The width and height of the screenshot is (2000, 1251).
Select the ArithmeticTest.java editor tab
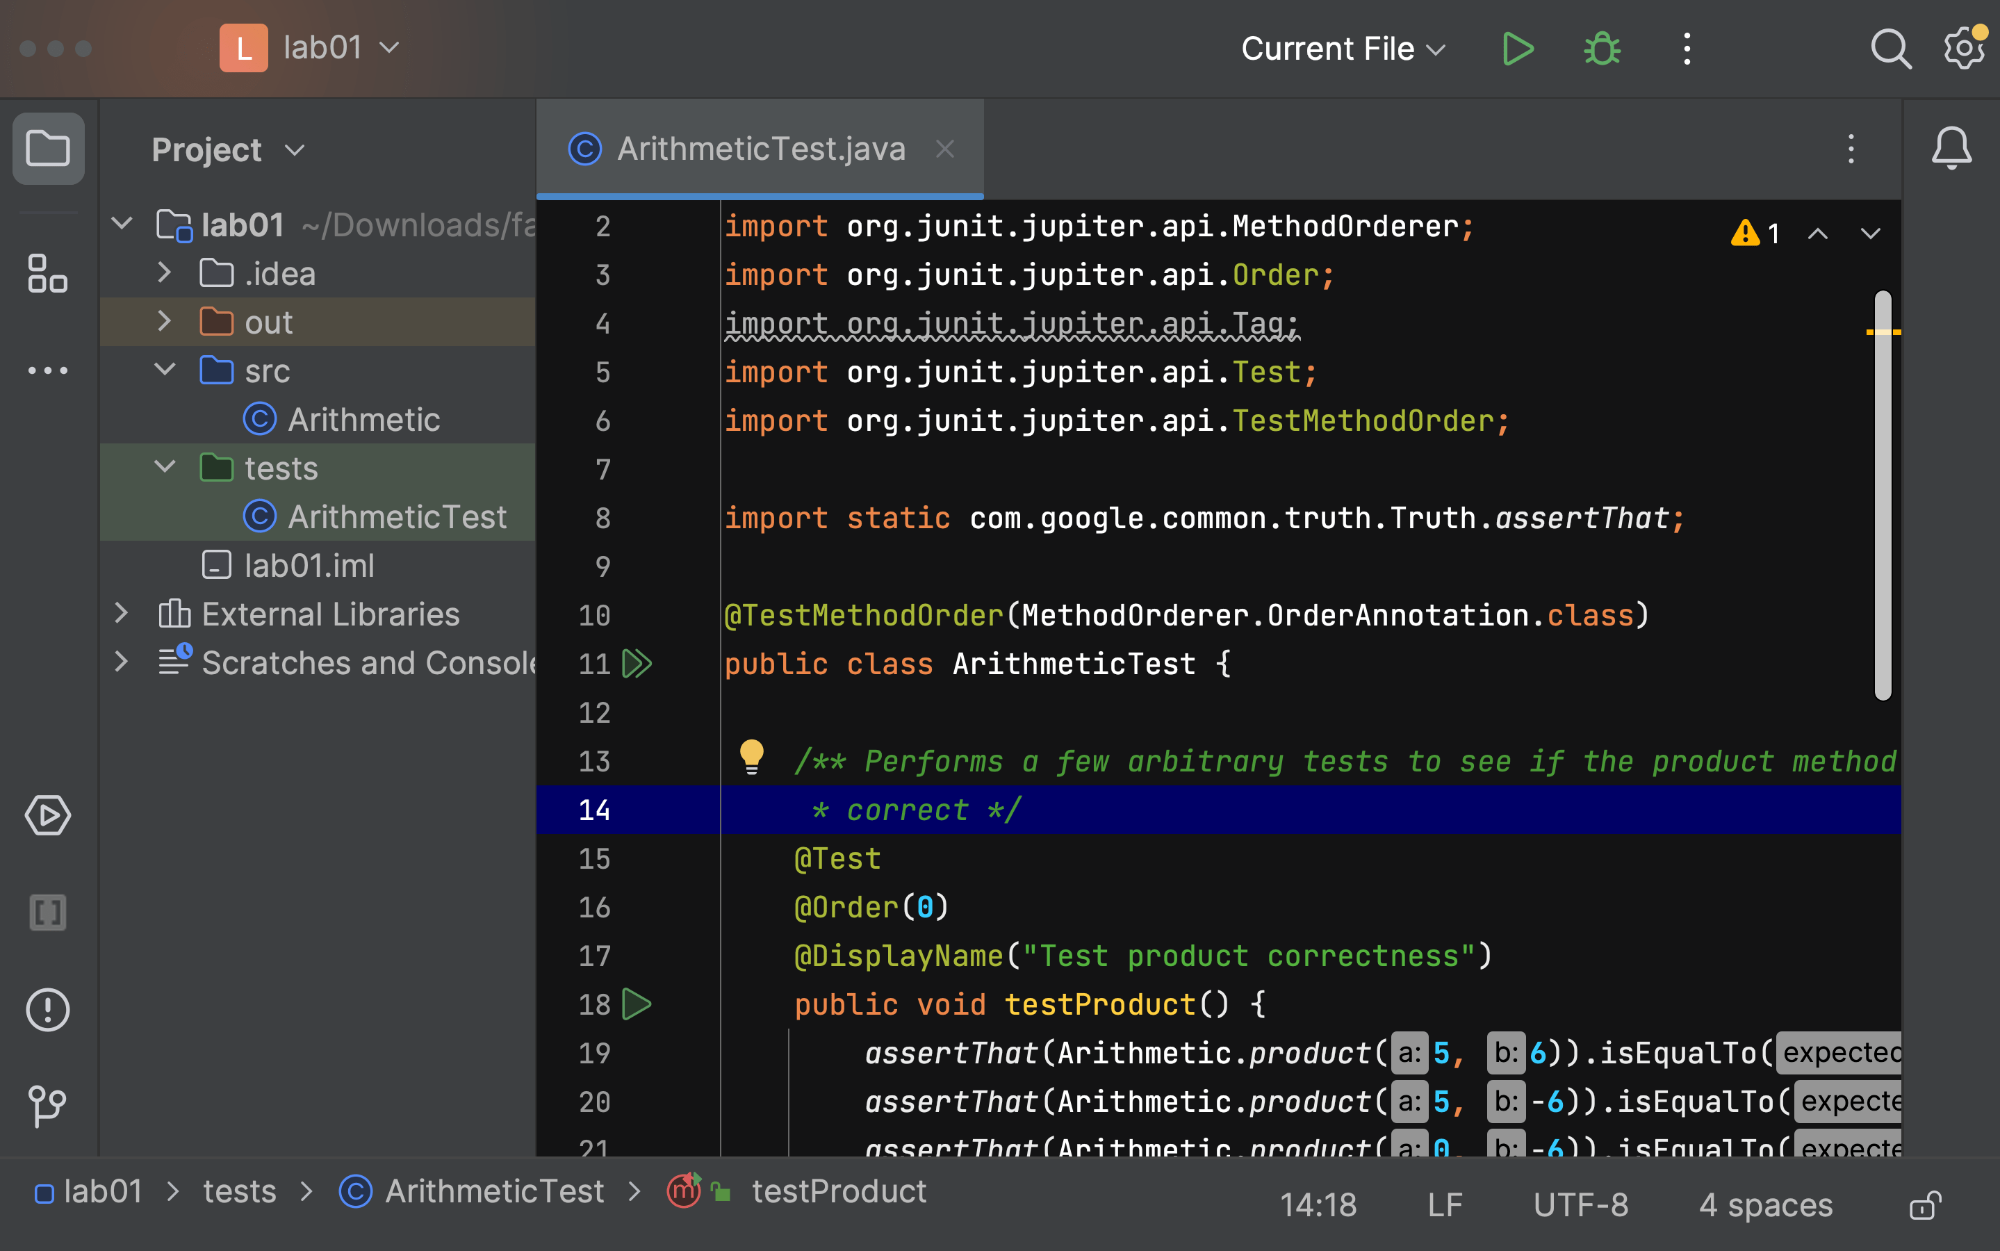point(761,148)
